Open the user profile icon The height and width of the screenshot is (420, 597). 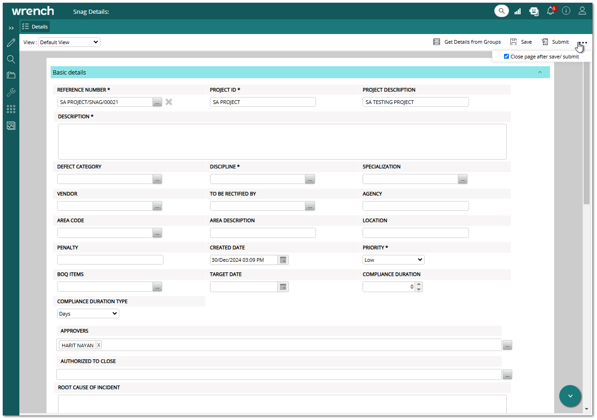click(x=582, y=11)
